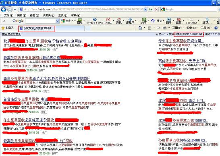The height and width of the screenshot is (156, 220).
Task: Expand the address bar URL dropdown
Action: tap(145, 9)
